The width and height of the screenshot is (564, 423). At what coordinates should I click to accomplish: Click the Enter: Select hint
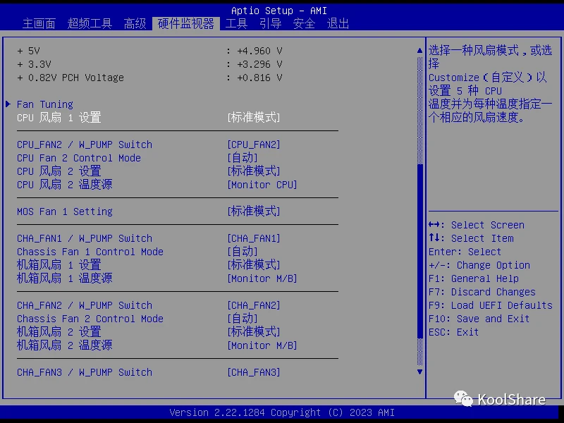pyautogui.click(x=465, y=252)
